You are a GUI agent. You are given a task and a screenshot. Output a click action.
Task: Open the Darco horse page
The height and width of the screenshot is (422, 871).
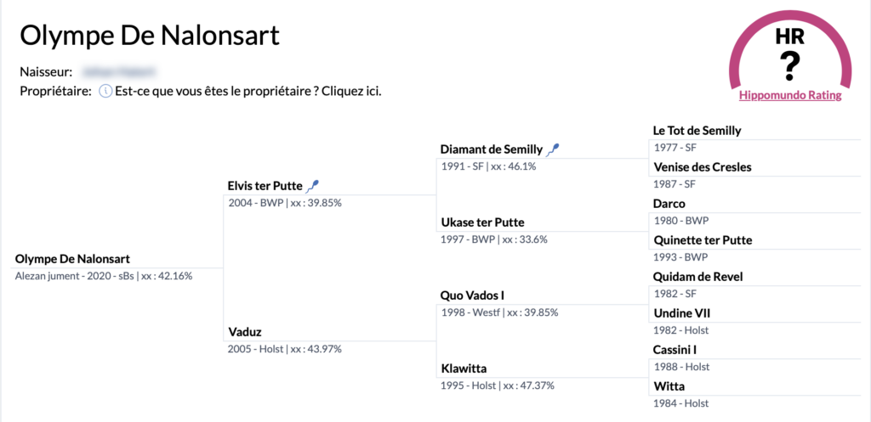click(669, 204)
